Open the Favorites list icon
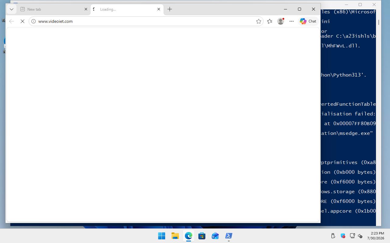 coord(270,21)
